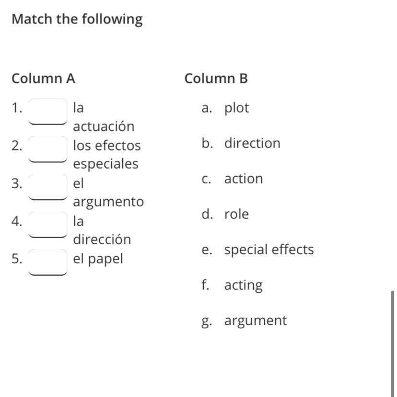This screenshot has width=397, height=397.
Task: Select the argument option labeled g
Action: coord(244,321)
